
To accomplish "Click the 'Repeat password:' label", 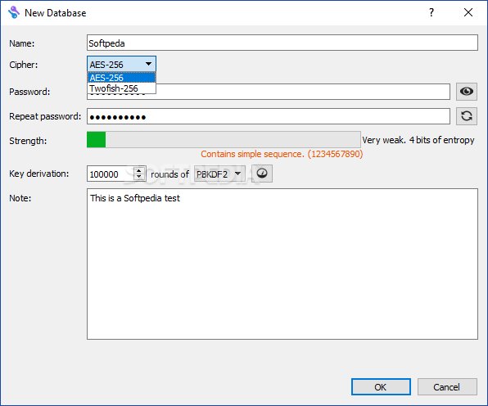I will pos(45,116).
